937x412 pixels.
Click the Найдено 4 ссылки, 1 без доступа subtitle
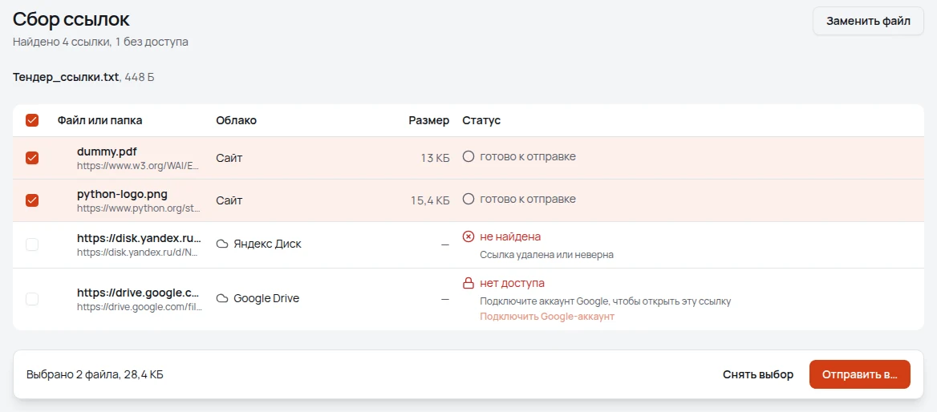tap(100, 42)
